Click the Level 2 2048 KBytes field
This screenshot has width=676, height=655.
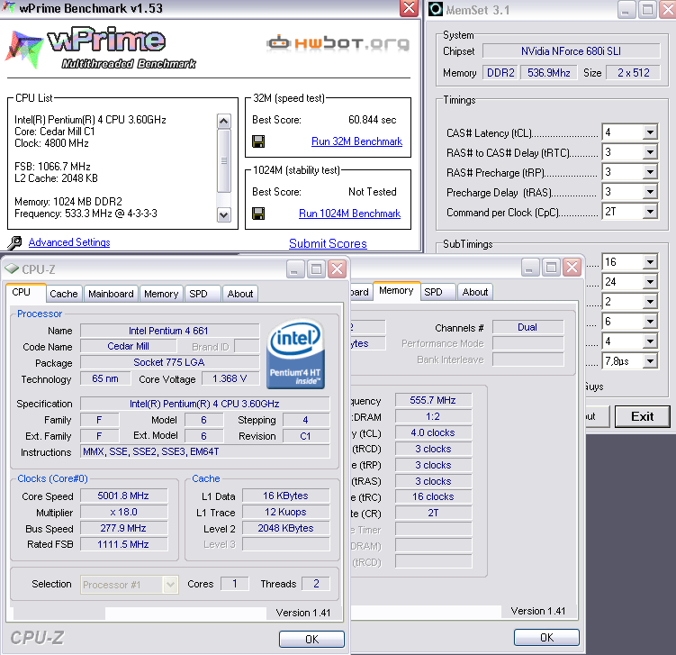pos(286,528)
